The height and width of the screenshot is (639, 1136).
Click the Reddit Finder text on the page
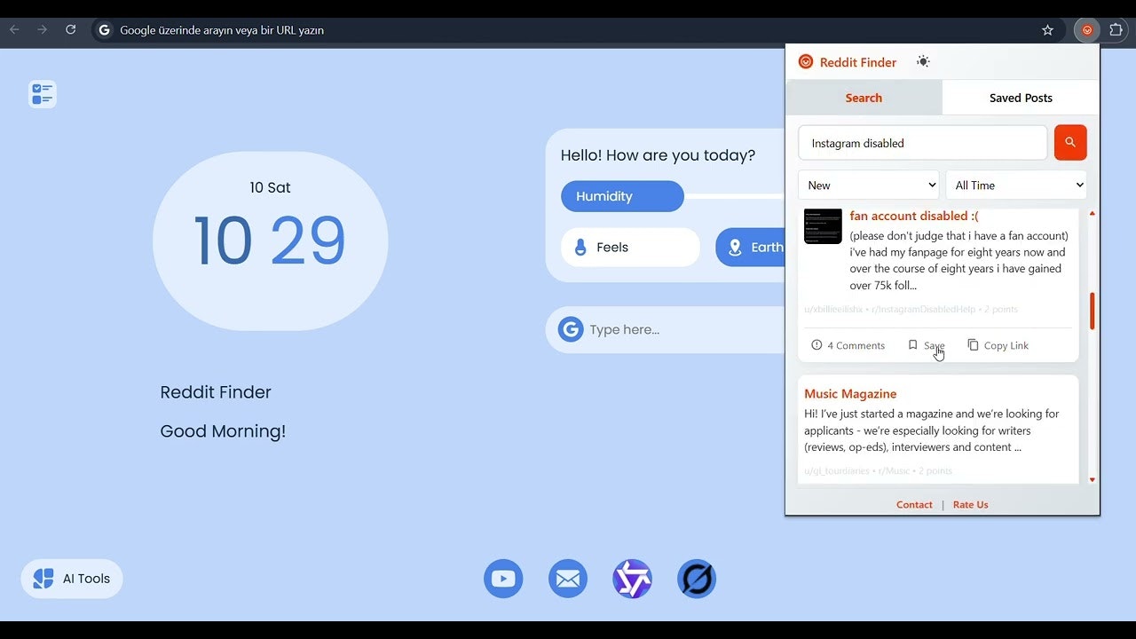click(216, 392)
